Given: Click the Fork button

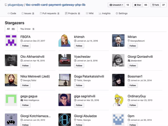Looking at the screenshot, I should click(x=155, y=5).
